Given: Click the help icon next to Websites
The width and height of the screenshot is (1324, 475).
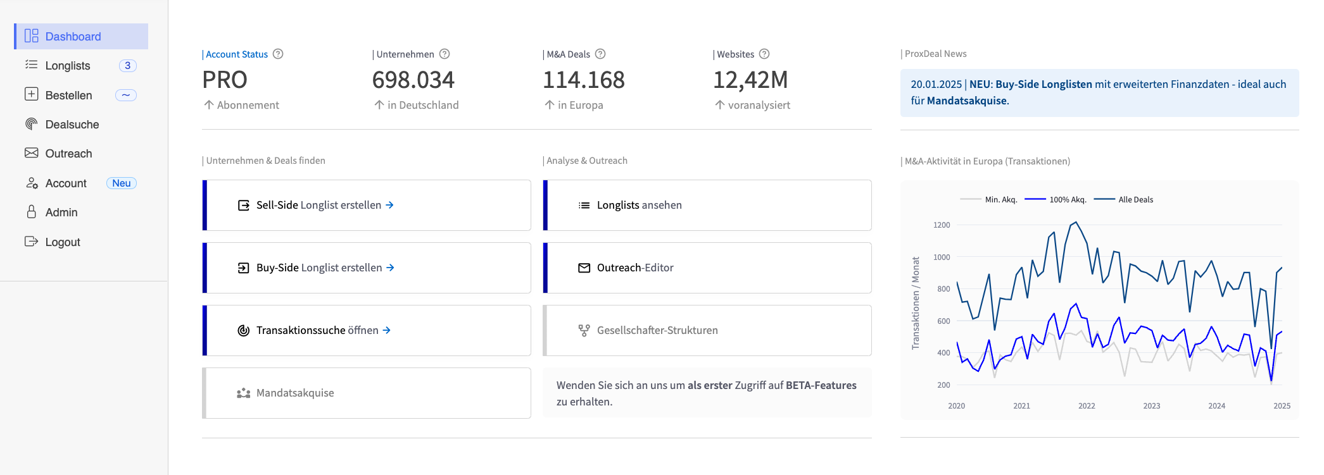Looking at the screenshot, I should point(764,54).
